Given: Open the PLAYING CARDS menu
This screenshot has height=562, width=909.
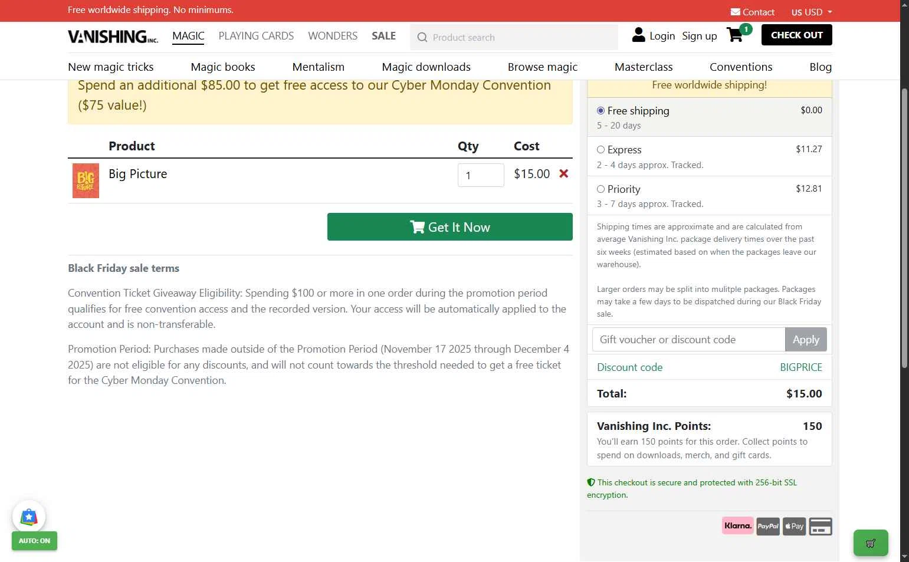Looking at the screenshot, I should point(256,36).
